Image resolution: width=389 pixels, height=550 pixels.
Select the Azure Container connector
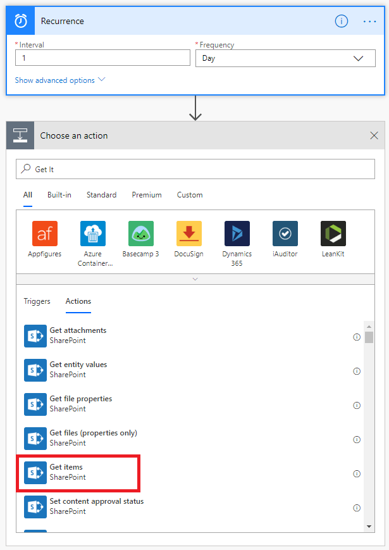pyautogui.click(x=93, y=244)
